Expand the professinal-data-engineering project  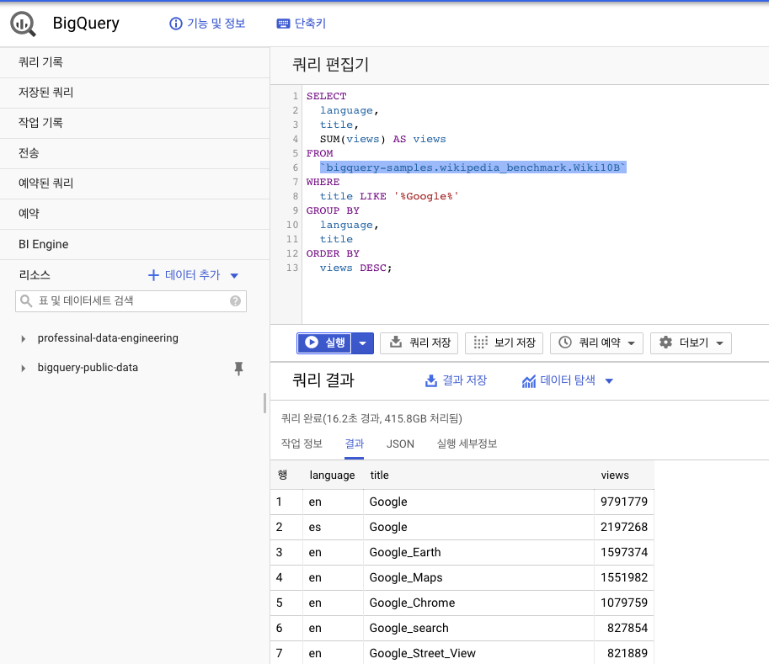coord(23,338)
